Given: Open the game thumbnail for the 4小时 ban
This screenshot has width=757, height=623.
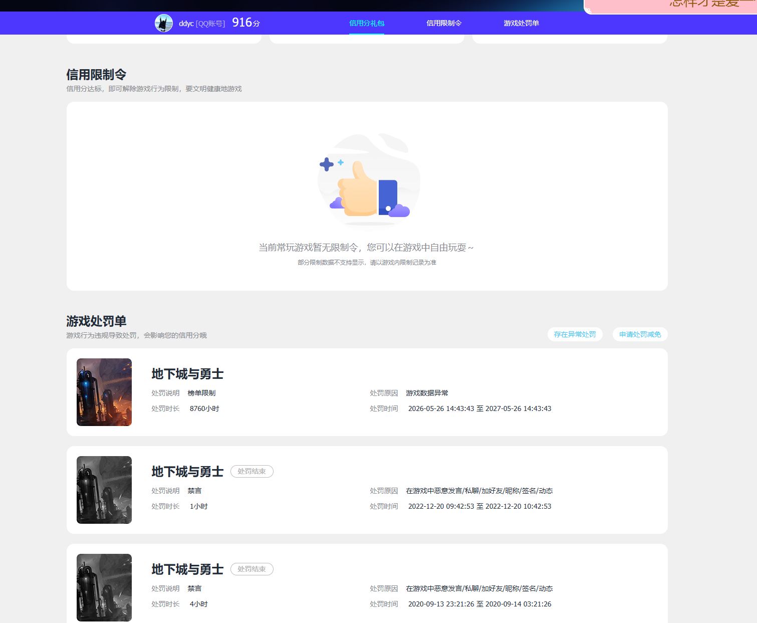Looking at the screenshot, I should pyautogui.click(x=104, y=587).
